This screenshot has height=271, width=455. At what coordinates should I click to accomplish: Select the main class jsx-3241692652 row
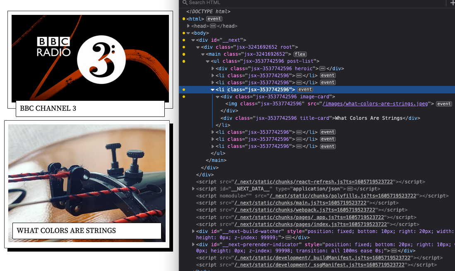(x=248, y=54)
